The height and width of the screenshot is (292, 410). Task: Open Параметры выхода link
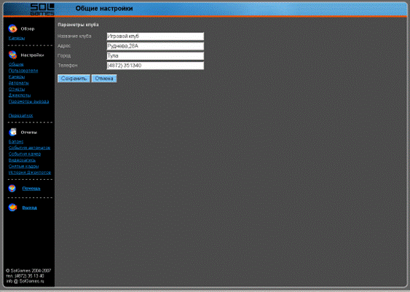coord(28,101)
